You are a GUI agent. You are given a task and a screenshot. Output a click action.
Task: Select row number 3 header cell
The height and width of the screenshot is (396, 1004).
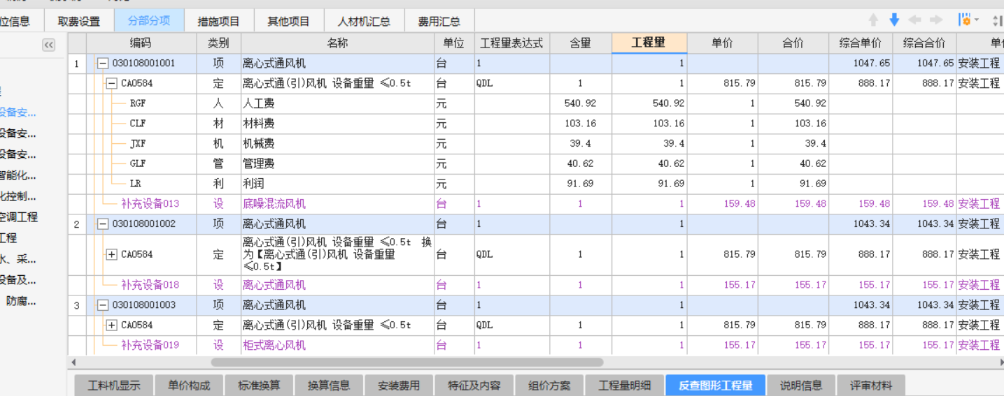pyautogui.click(x=77, y=305)
